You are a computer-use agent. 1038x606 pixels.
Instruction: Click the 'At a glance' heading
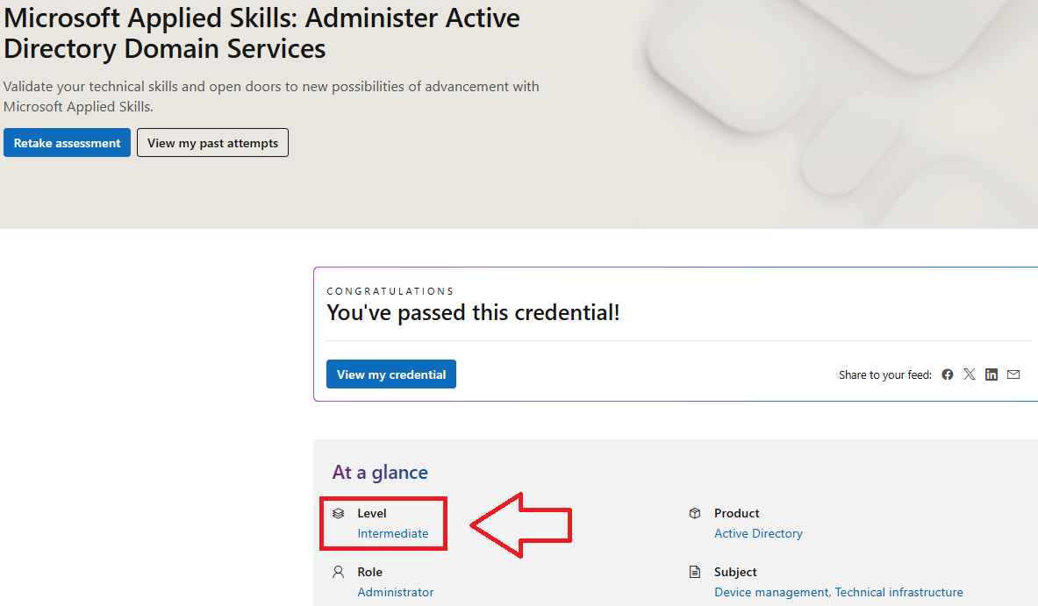(380, 472)
